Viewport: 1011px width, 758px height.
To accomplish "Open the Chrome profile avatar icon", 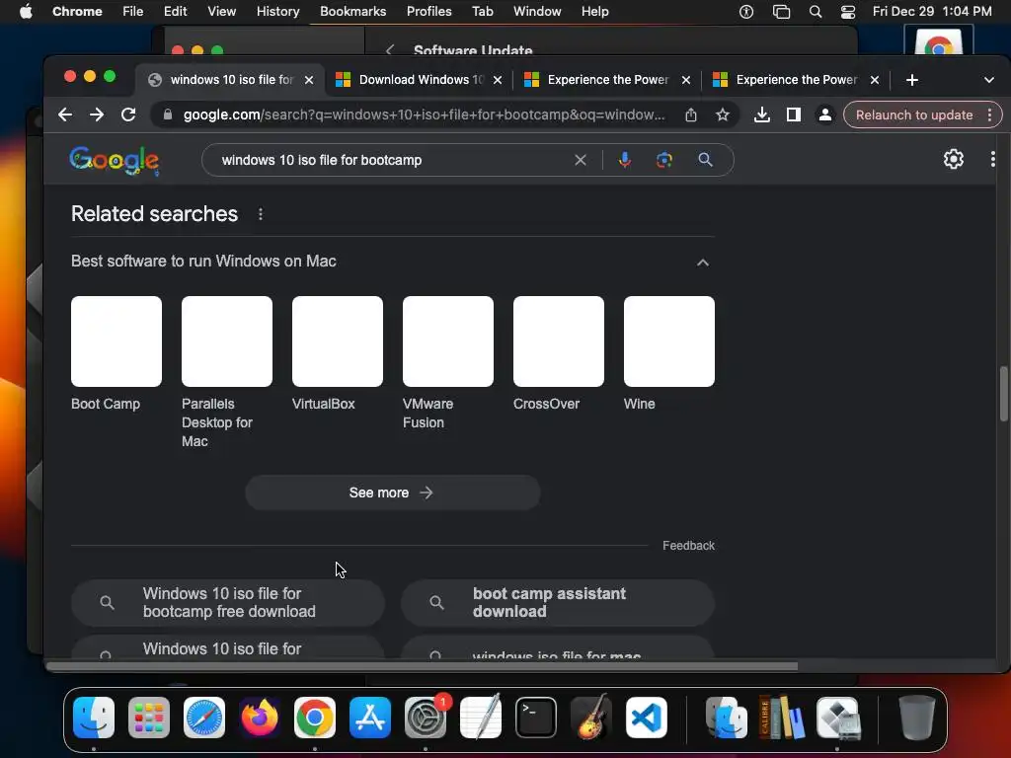I will coord(824,114).
